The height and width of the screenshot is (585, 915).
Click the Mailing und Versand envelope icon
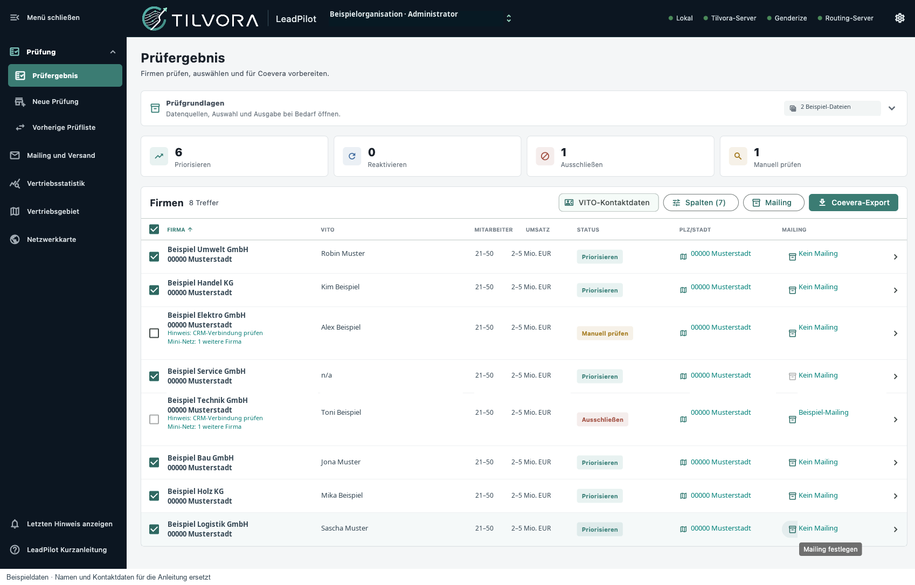[x=15, y=156]
